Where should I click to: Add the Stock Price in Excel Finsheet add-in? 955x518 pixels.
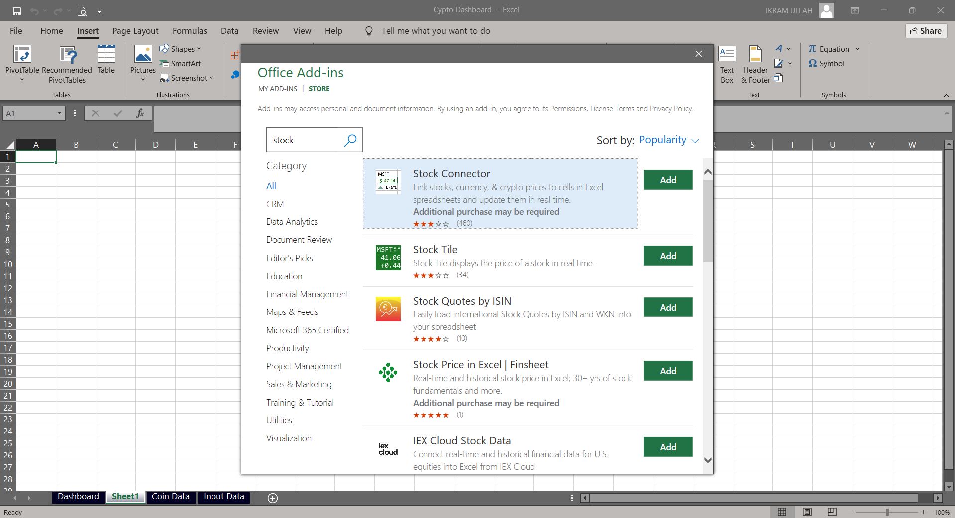tap(668, 371)
